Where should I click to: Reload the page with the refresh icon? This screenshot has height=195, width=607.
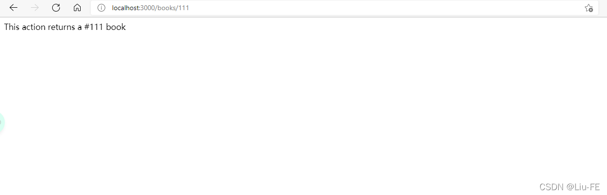point(56,8)
